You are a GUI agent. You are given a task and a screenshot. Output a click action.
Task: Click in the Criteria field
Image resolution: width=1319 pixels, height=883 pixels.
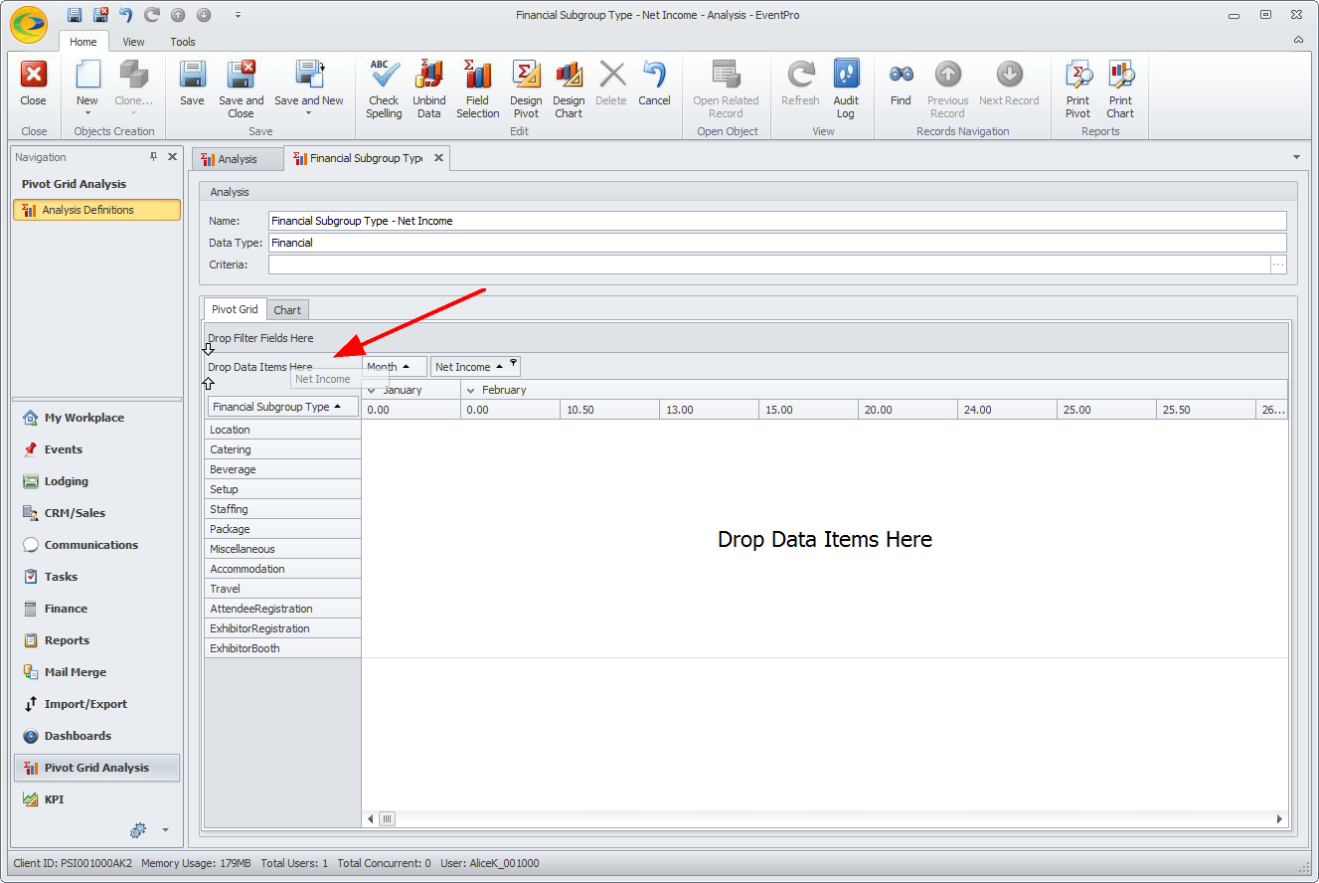tap(769, 265)
